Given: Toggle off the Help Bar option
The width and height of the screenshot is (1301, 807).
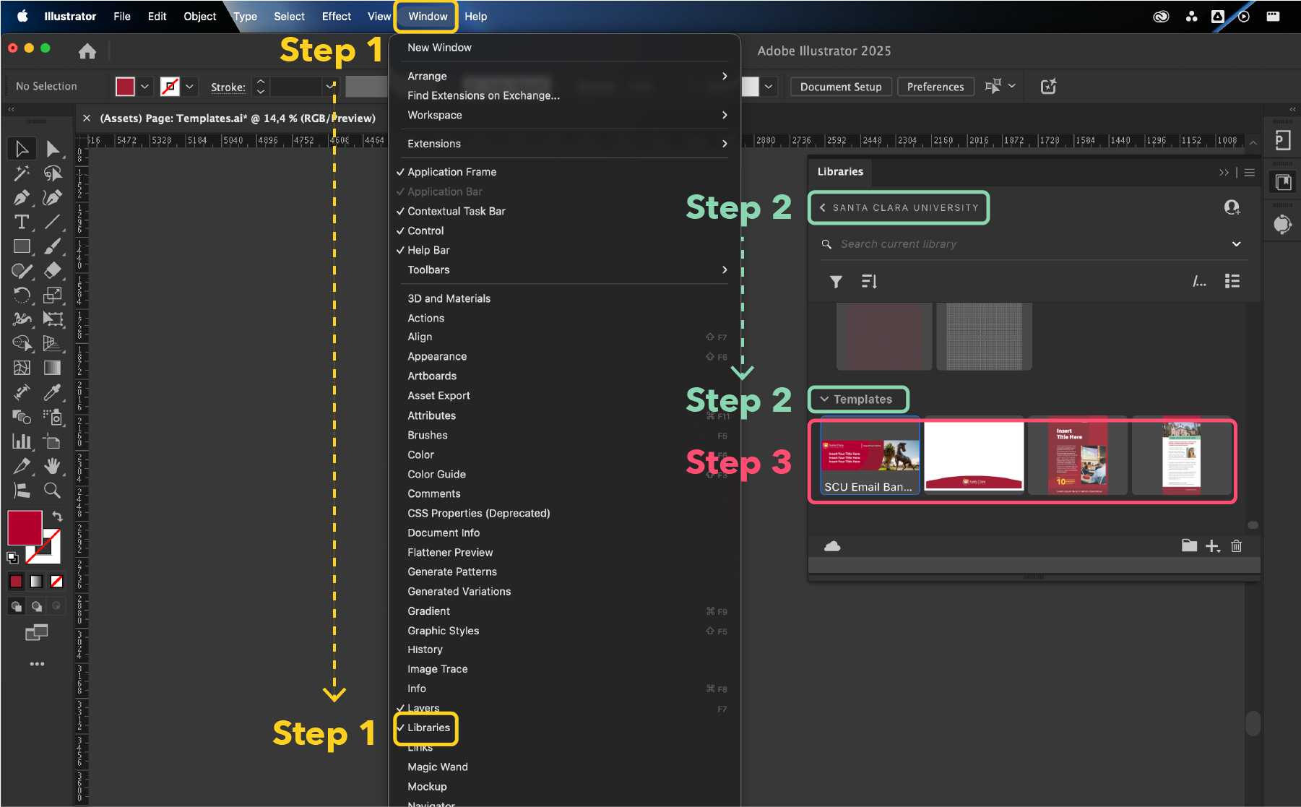Looking at the screenshot, I should pos(428,249).
